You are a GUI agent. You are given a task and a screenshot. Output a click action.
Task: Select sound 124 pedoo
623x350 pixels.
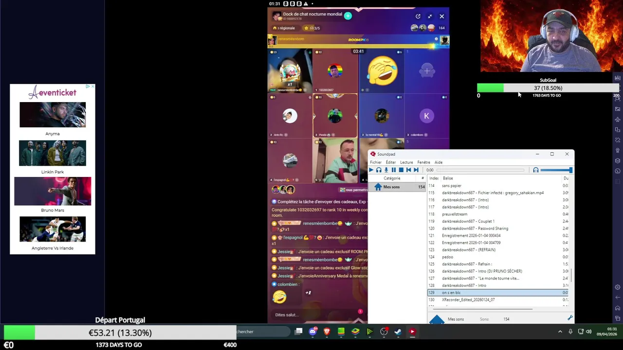pyautogui.click(x=497, y=257)
